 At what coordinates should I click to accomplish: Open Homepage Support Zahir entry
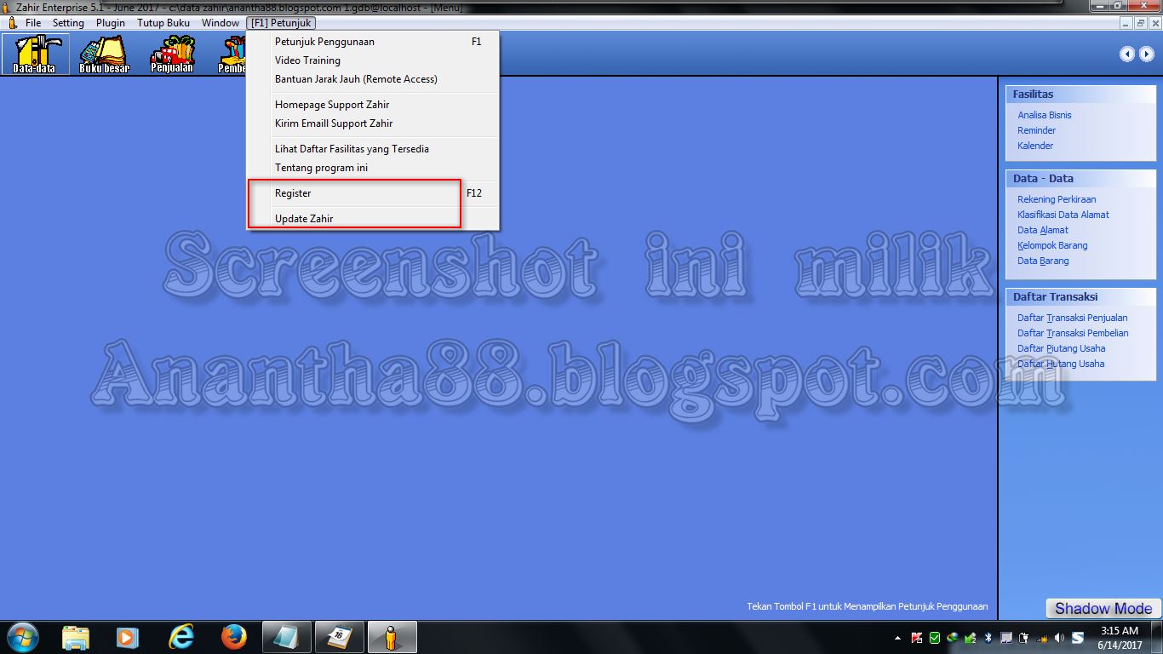click(372, 105)
